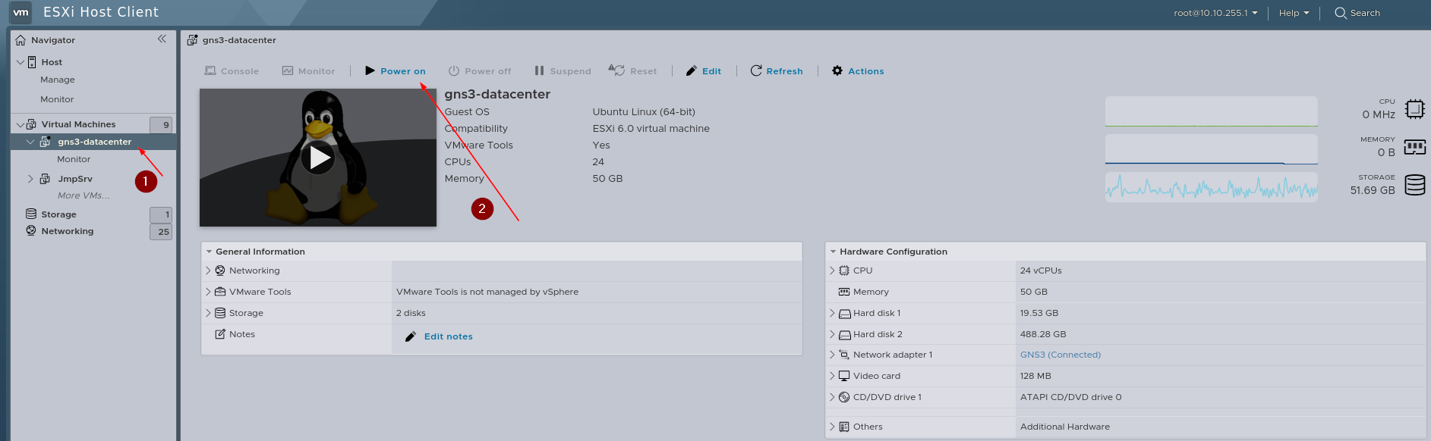The height and width of the screenshot is (441, 1431).
Task: Click the Edit notes pencil icon
Action: pos(411,336)
